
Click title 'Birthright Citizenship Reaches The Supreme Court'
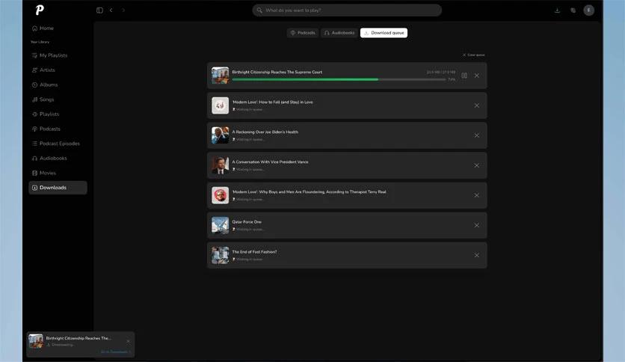pos(277,72)
